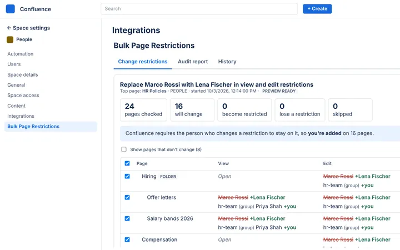Screen dimensions: 400x250
Task: Switch to the History tab
Action: point(227,62)
